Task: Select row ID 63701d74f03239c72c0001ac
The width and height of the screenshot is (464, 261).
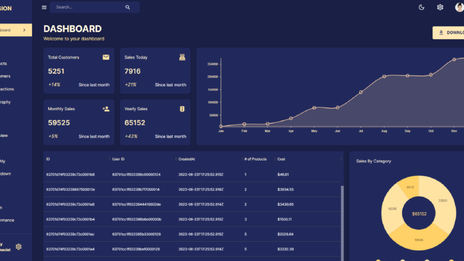Action: [x=70, y=234]
